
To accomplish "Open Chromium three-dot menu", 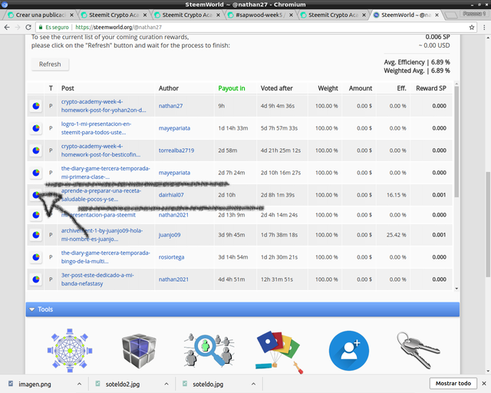I will pyautogui.click(x=484, y=28).
